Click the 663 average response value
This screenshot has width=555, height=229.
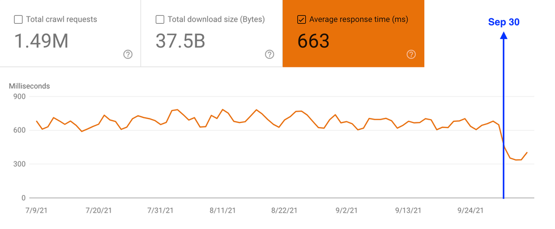pos(313,41)
